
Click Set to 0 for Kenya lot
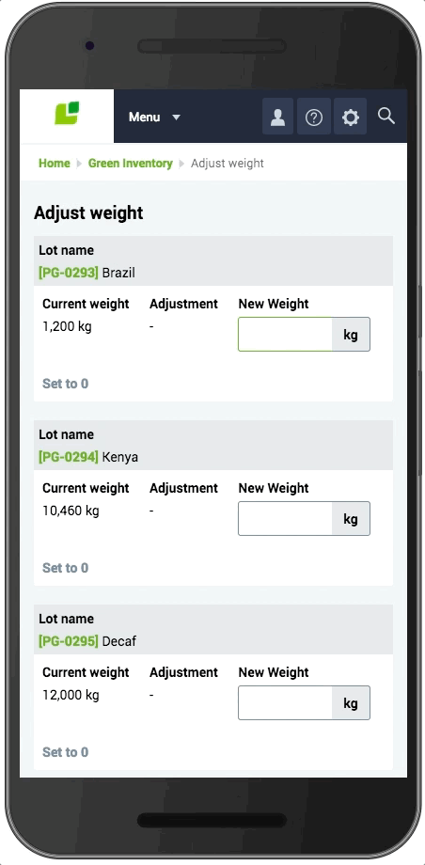(65, 568)
